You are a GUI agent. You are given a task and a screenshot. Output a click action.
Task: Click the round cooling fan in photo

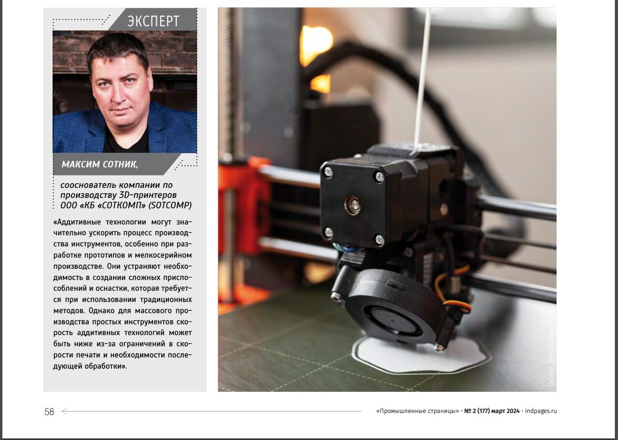coord(391,308)
